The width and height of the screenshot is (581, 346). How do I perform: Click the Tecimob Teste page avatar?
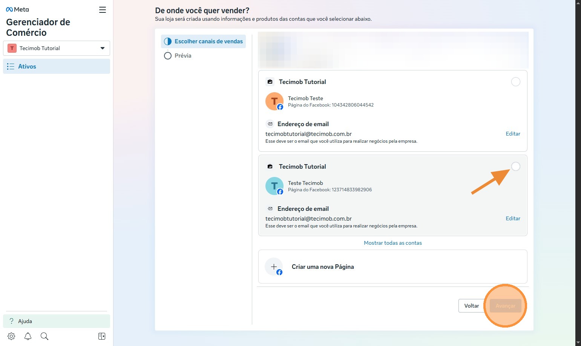click(x=274, y=101)
